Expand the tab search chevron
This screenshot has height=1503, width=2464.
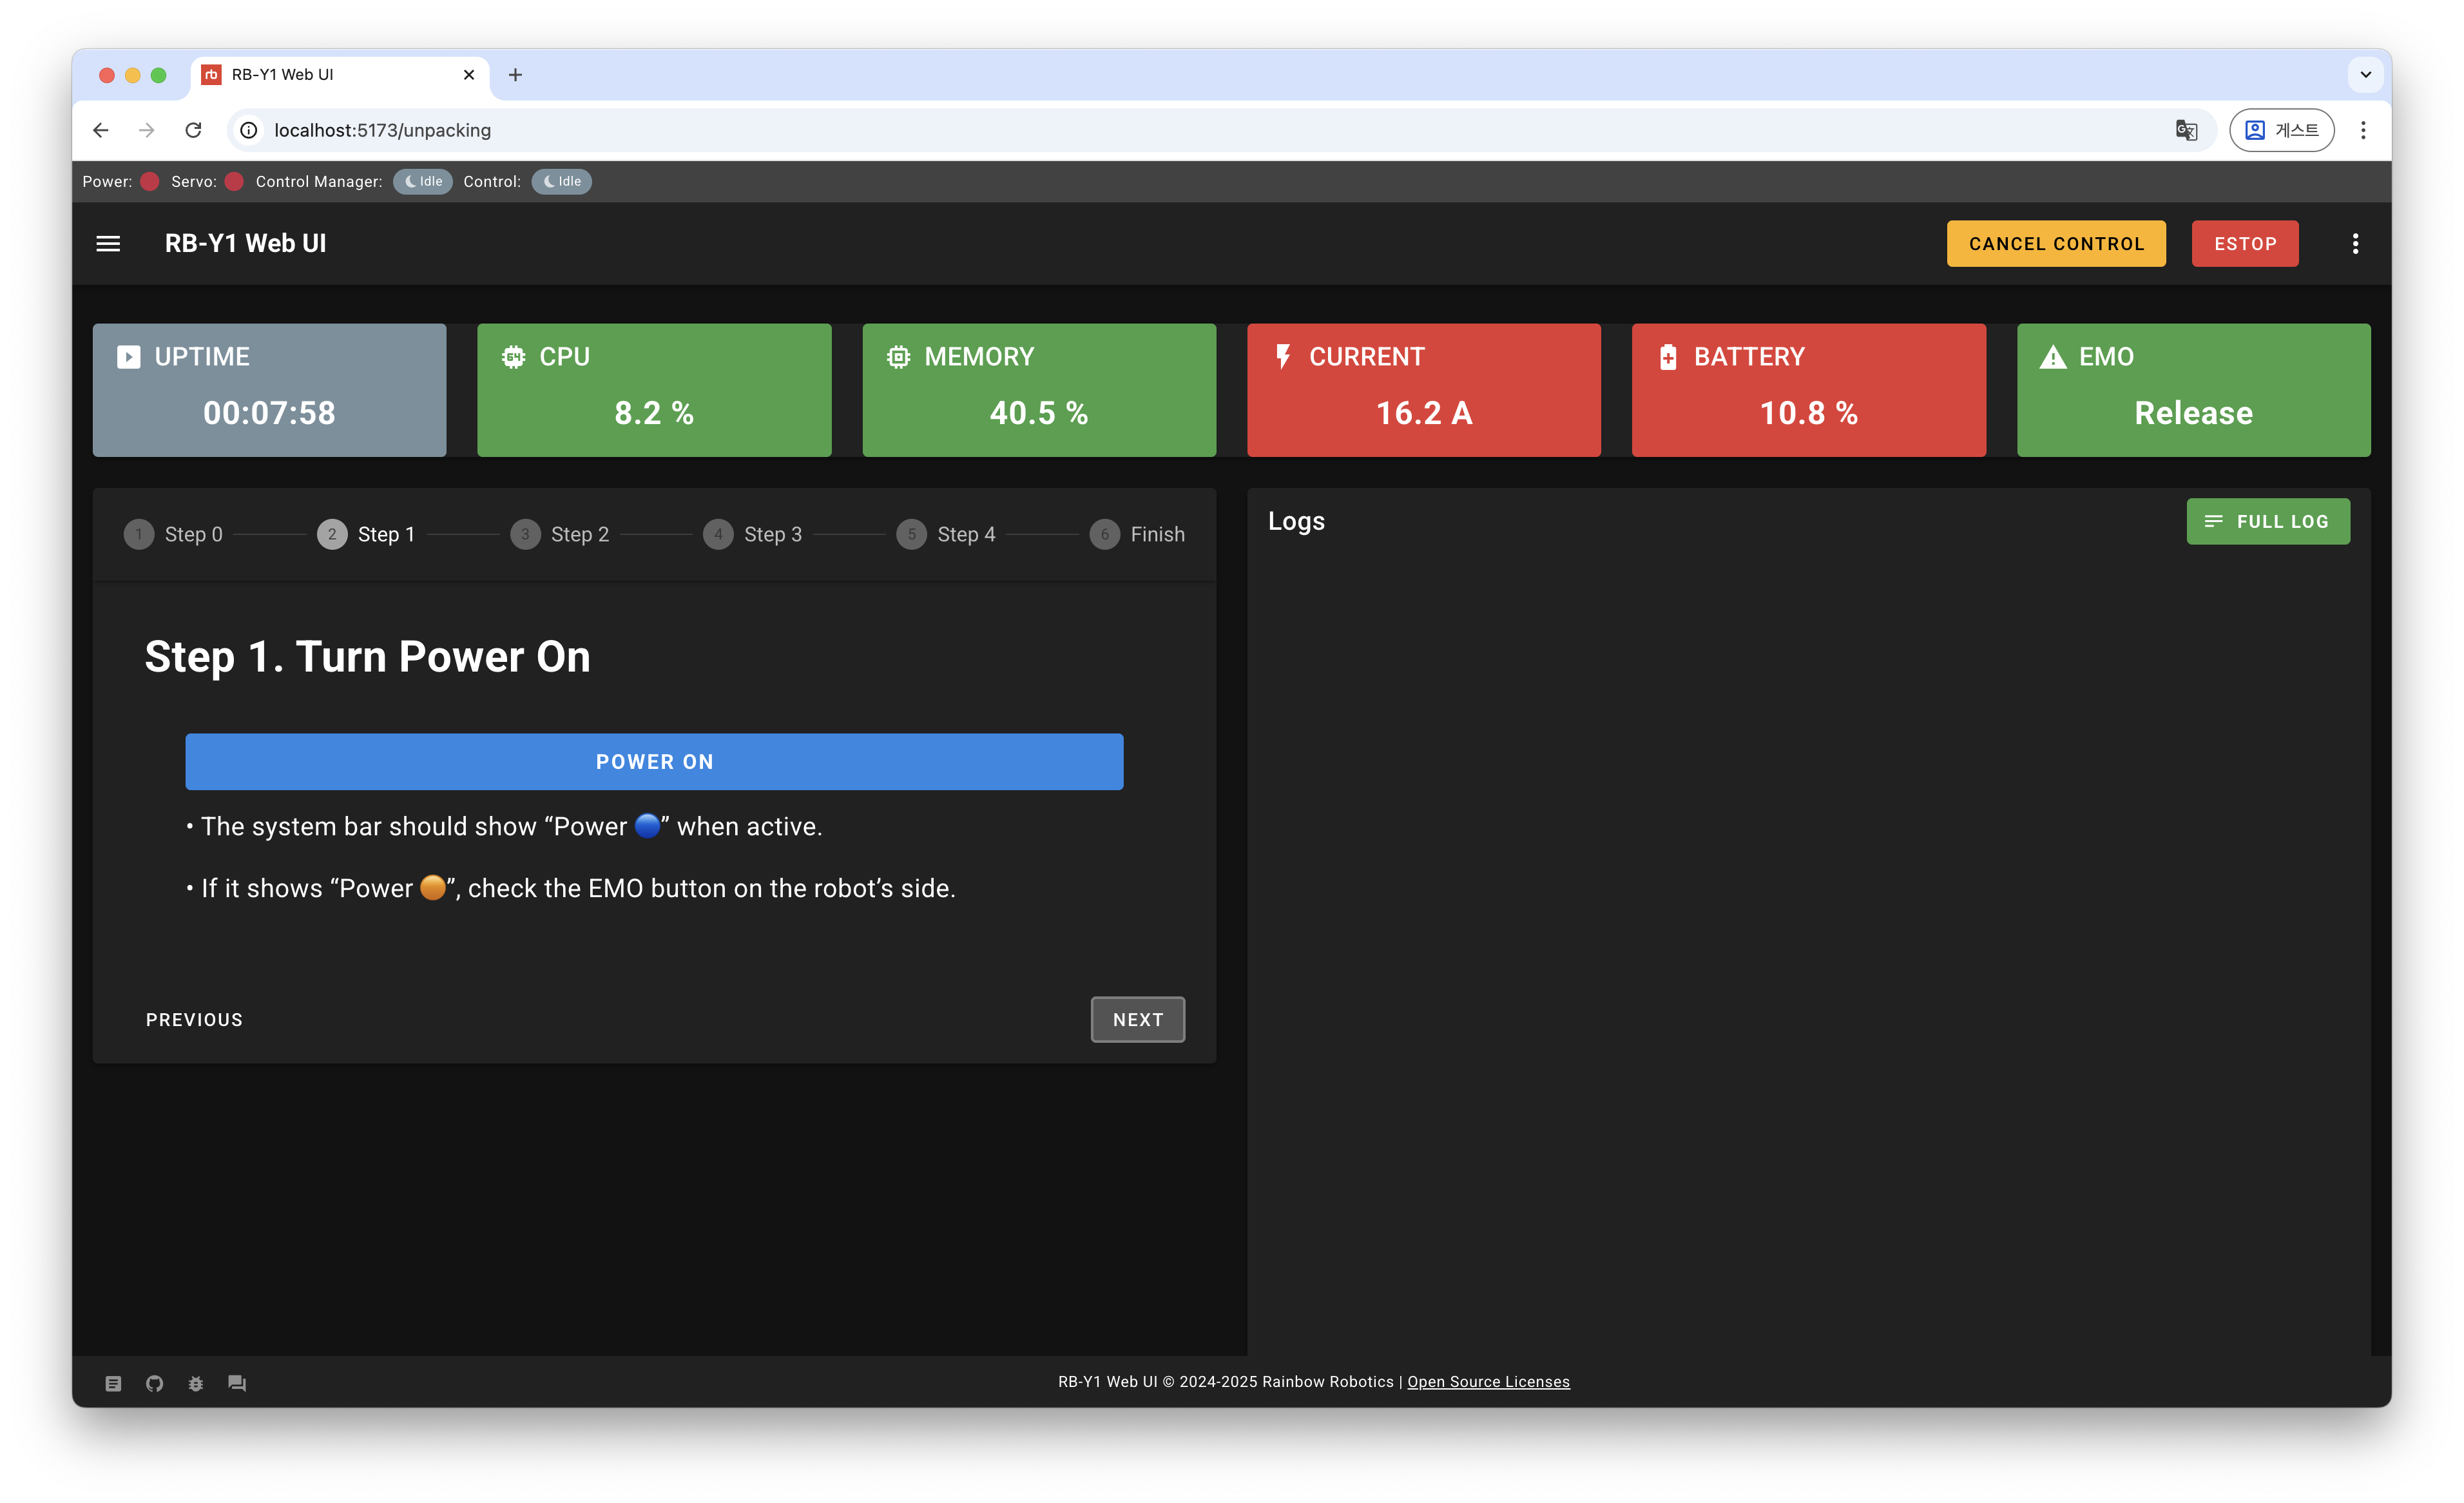pos(2365,75)
